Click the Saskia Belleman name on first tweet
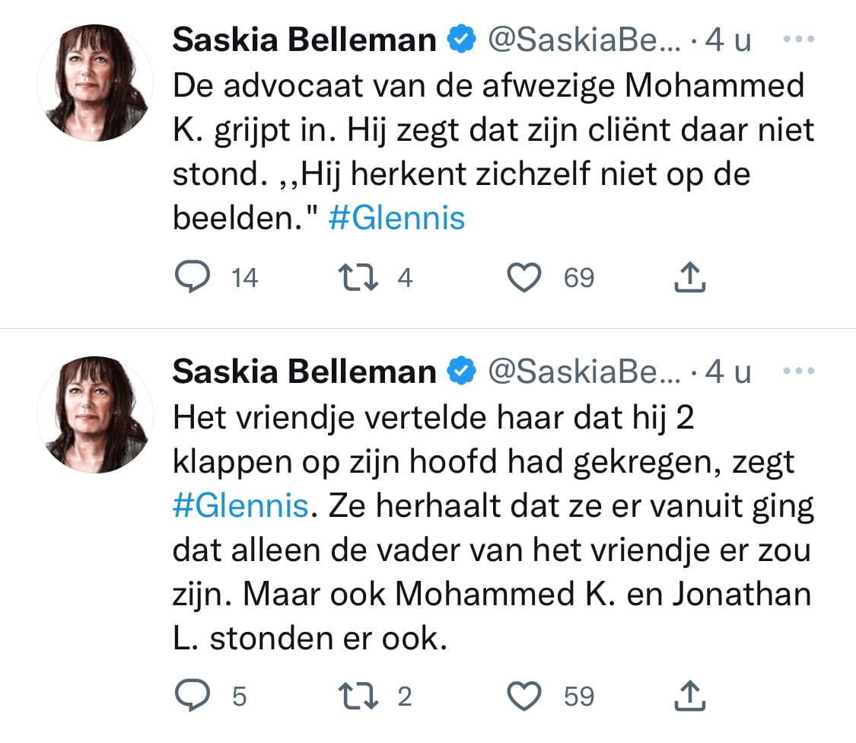Image resolution: width=856 pixels, height=743 pixels. pos(304,40)
